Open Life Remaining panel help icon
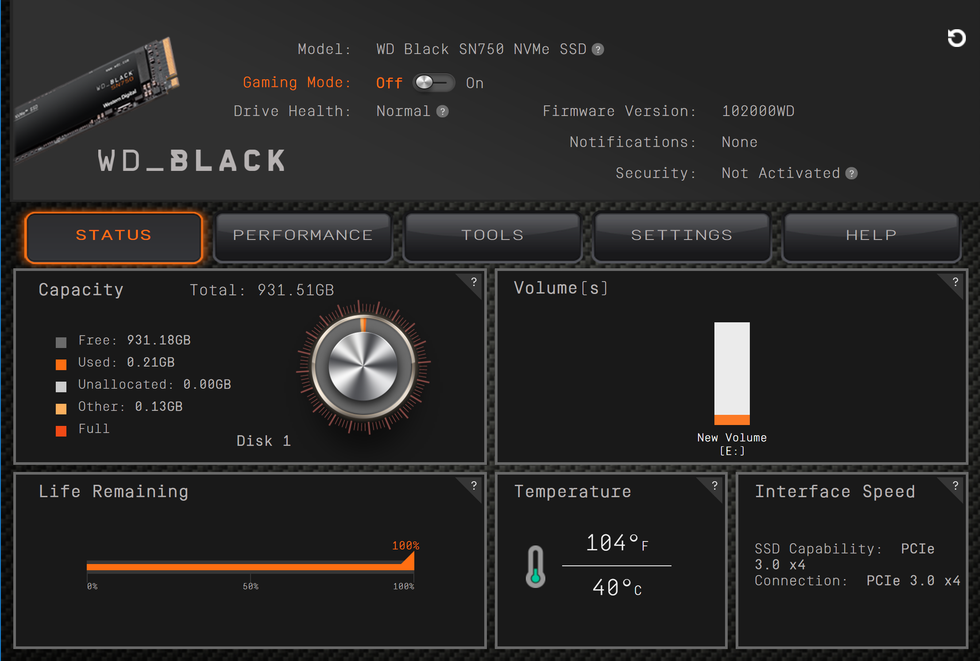The image size is (980, 661). pos(474,486)
